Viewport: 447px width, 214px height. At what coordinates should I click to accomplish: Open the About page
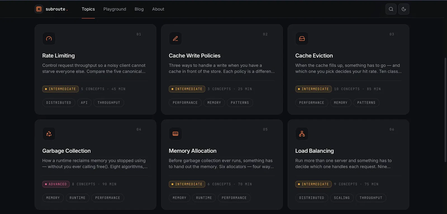tap(158, 9)
